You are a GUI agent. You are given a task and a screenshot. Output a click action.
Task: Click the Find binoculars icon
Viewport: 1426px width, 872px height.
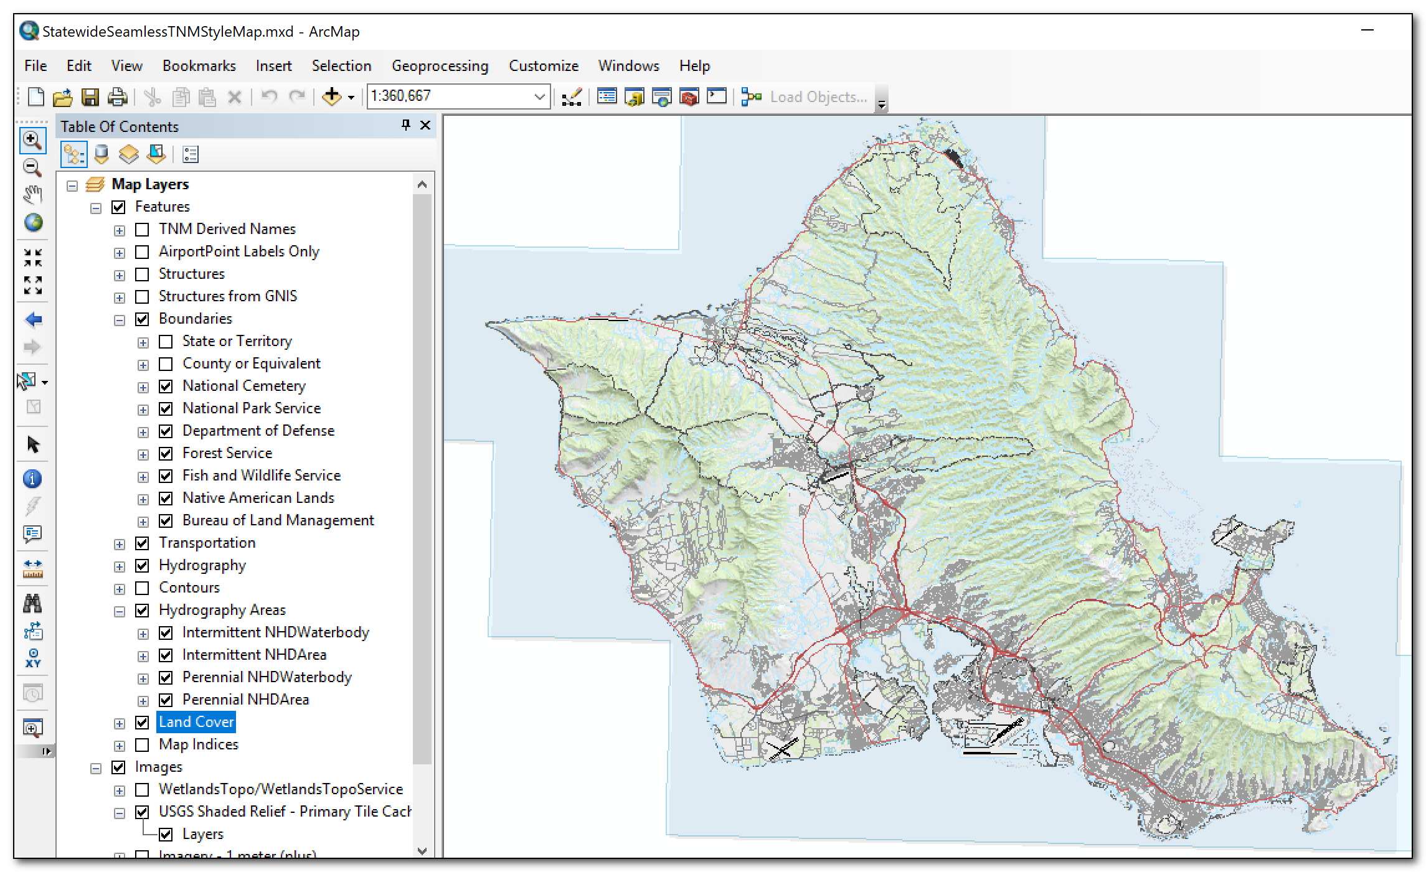tap(32, 603)
